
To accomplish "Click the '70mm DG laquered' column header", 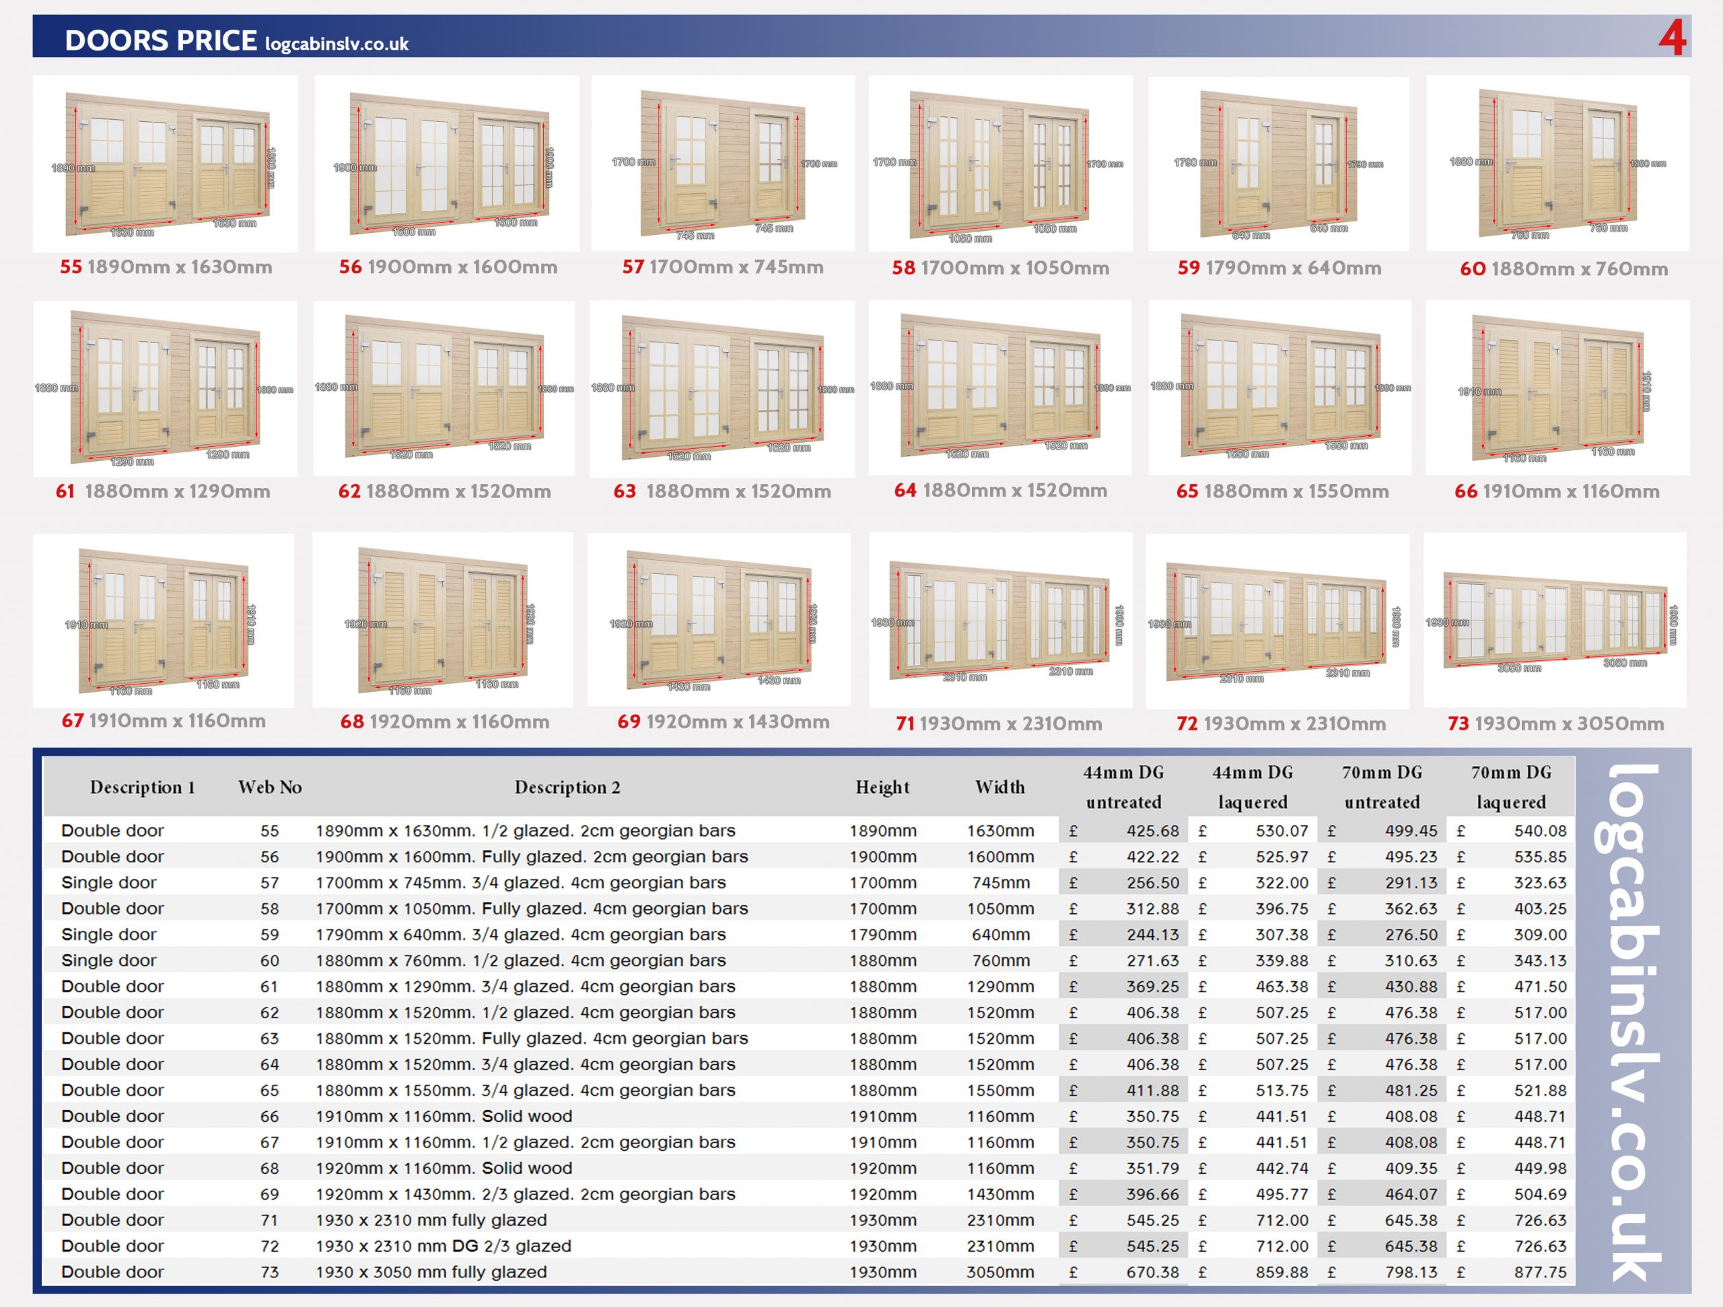I will [1510, 787].
